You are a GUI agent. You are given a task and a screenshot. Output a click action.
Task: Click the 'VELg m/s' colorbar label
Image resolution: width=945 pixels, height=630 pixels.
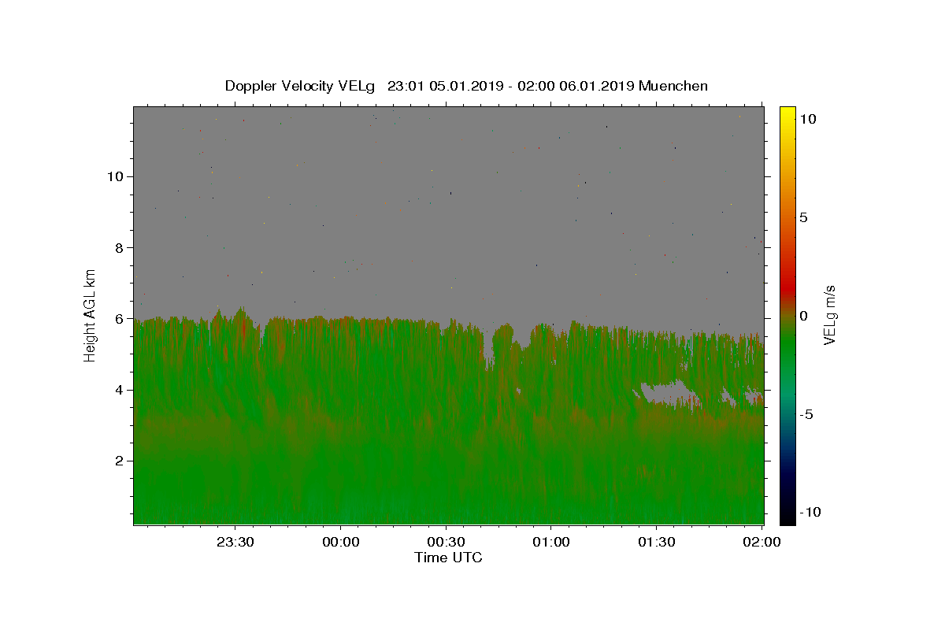click(x=829, y=315)
